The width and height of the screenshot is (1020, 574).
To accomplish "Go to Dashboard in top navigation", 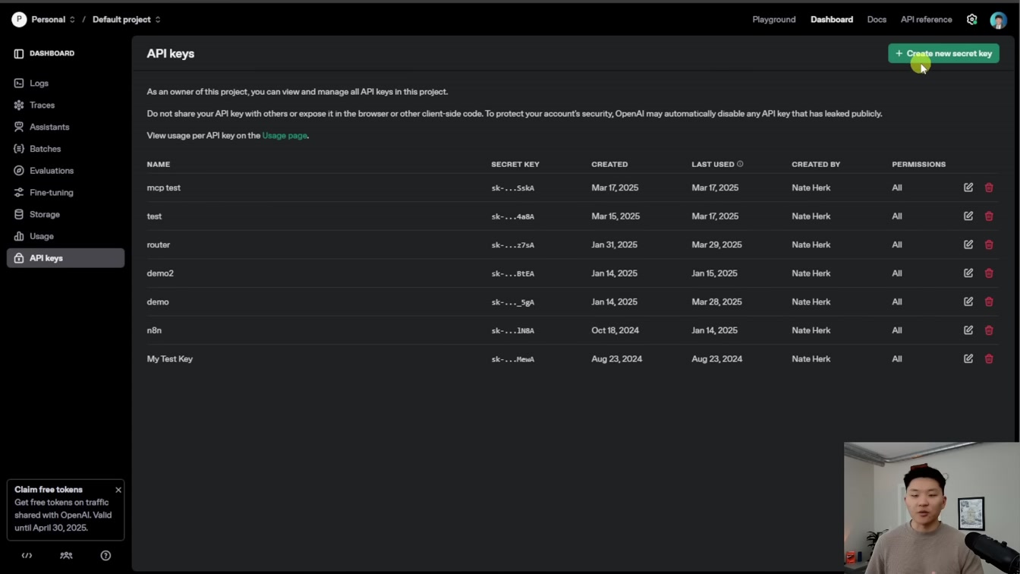I will pos(832,20).
